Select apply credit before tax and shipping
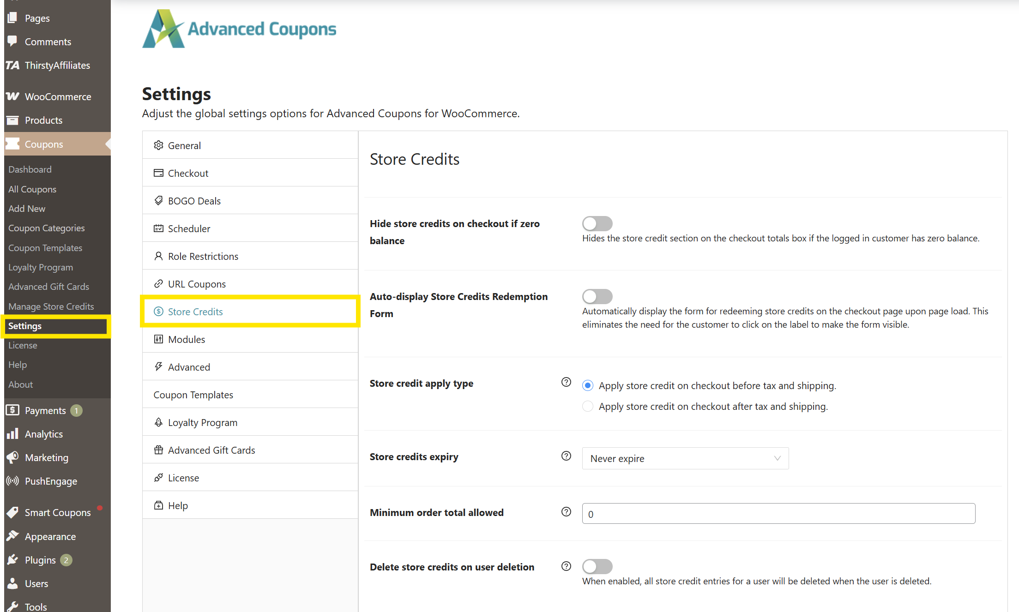Image resolution: width=1019 pixels, height=612 pixels. point(587,385)
